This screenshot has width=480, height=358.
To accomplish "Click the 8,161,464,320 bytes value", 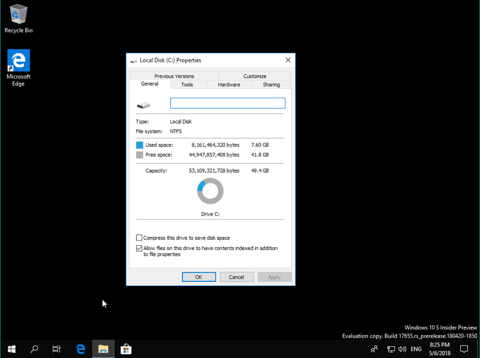I will tap(215, 145).
